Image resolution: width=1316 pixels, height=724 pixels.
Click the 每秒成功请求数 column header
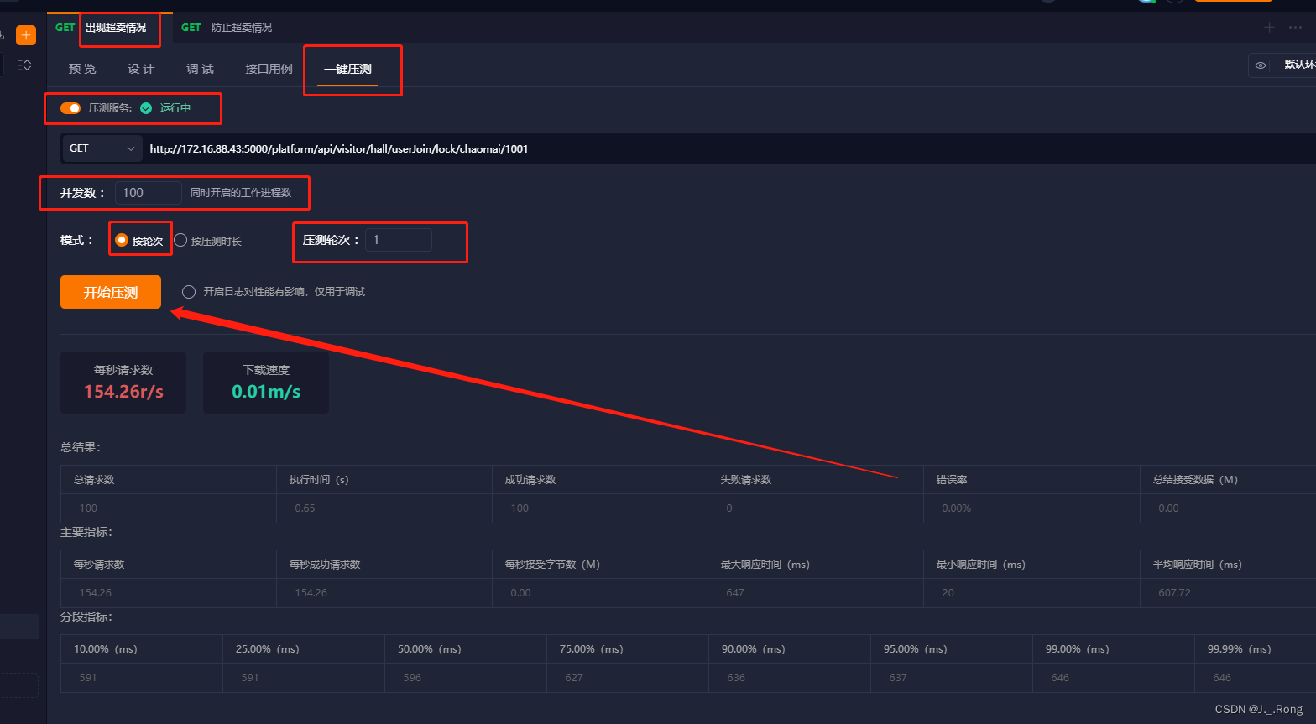pyautogui.click(x=325, y=565)
